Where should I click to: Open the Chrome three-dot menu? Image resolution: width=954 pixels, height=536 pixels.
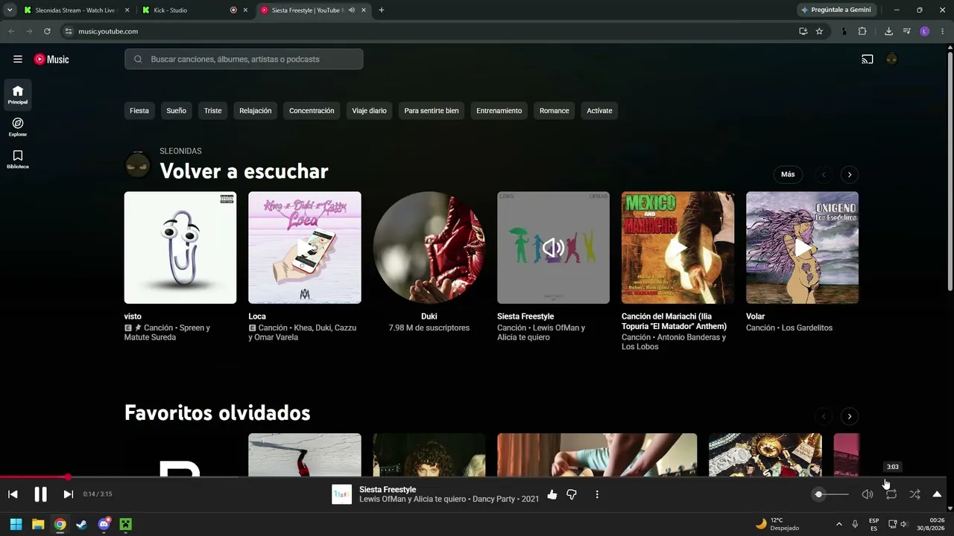click(x=941, y=31)
